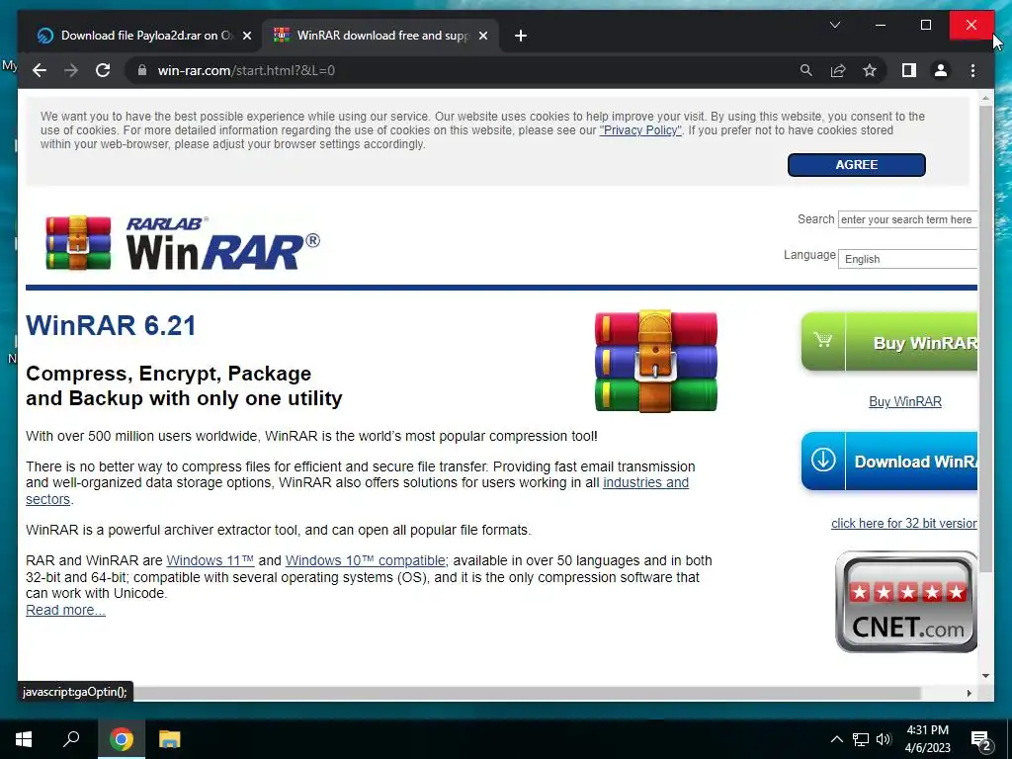Image resolution: width=1012 pixels, height=759 pixels.
Task: Follow click here for 32 bit version
Action: [x=904, y=524]
